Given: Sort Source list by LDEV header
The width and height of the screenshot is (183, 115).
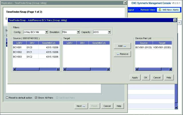Looking at the screenshot, I should (19, 43).
